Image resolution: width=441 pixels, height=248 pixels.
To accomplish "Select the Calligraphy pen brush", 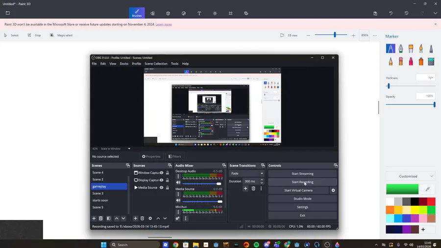I will pyautogui.click(x=401, y=49).
